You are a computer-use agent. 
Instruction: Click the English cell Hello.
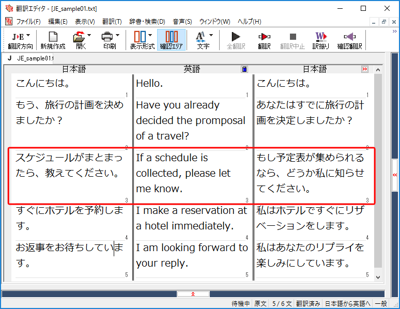coord(149,83)
